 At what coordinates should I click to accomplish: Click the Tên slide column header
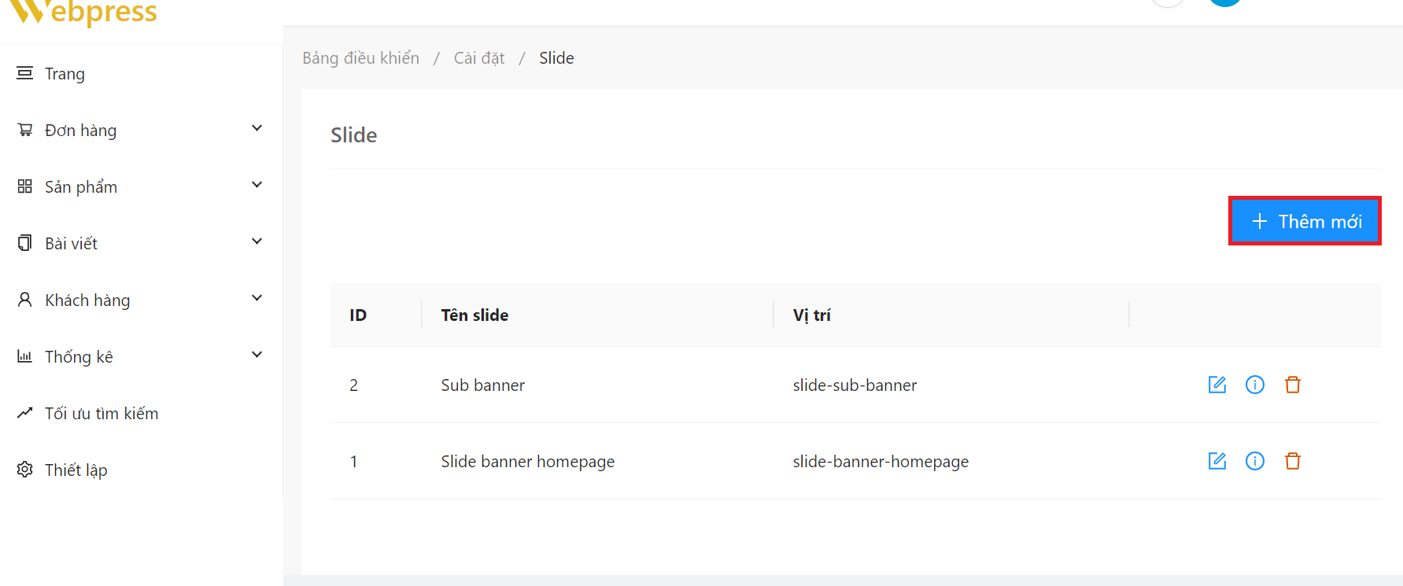pos(474,315)
